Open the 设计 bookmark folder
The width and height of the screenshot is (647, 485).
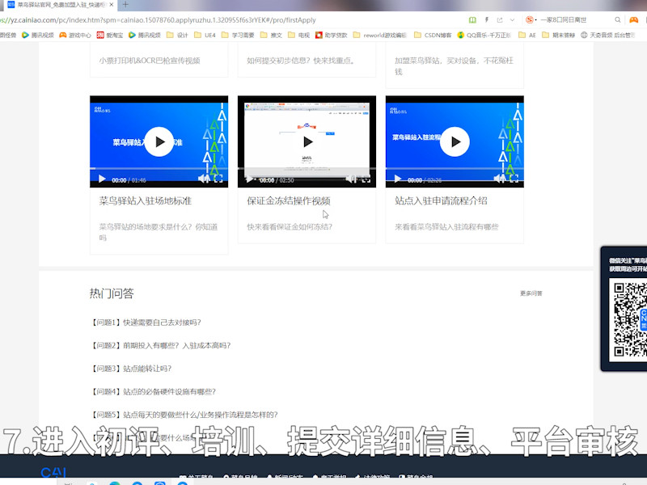(177, 35)
